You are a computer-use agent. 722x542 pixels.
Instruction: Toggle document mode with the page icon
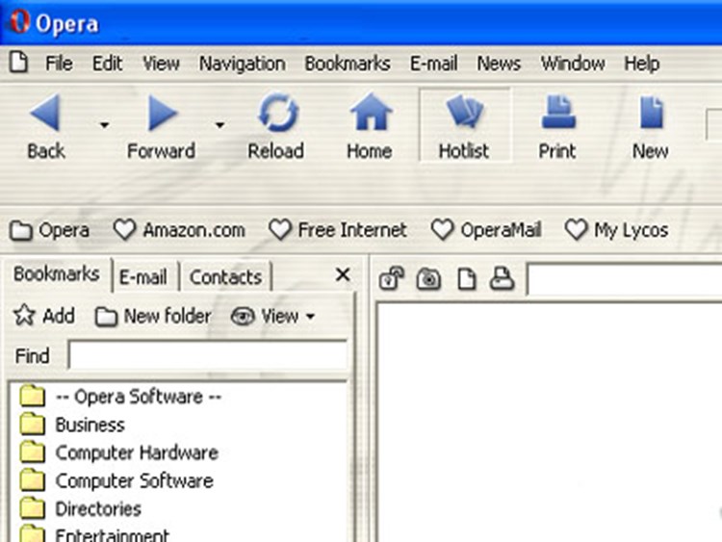click(x=467, y=279)
